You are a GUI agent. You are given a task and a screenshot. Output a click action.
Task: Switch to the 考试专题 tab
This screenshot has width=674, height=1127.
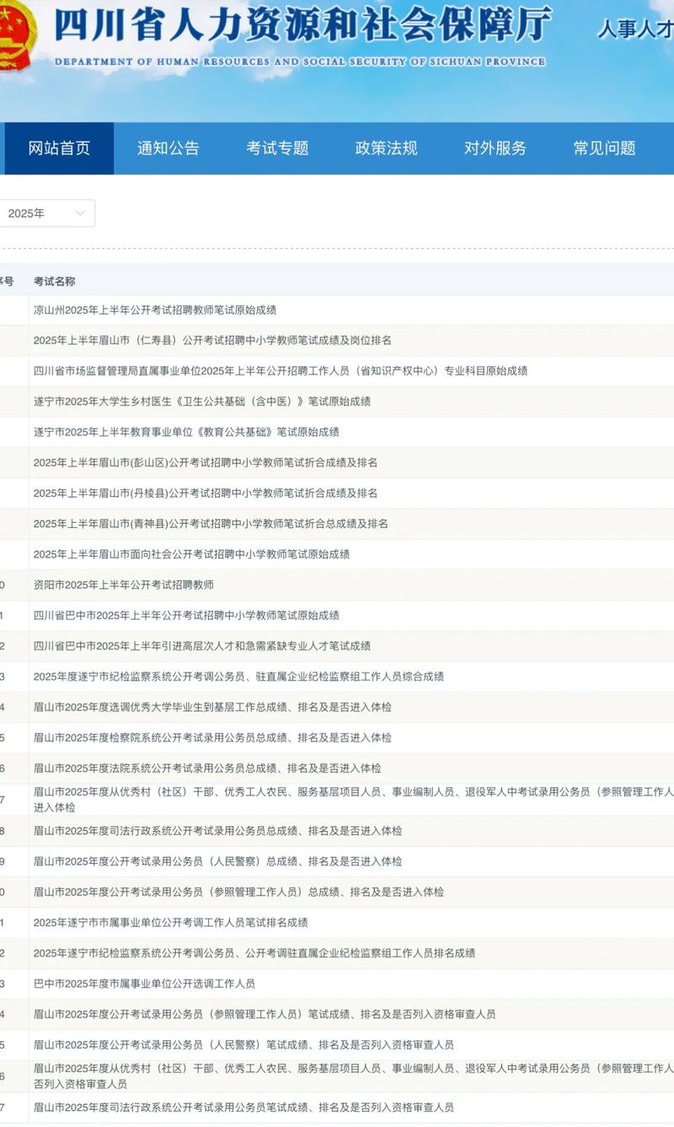point(279,148)
